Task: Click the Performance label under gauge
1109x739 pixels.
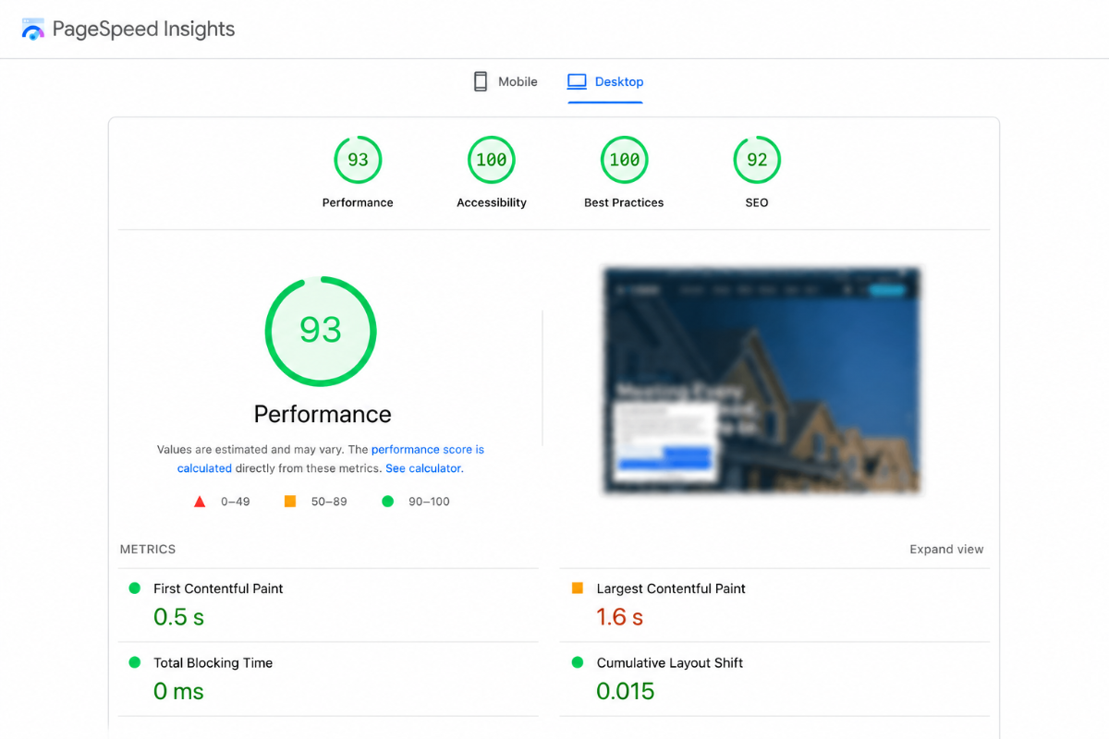Action: (358, 202)
